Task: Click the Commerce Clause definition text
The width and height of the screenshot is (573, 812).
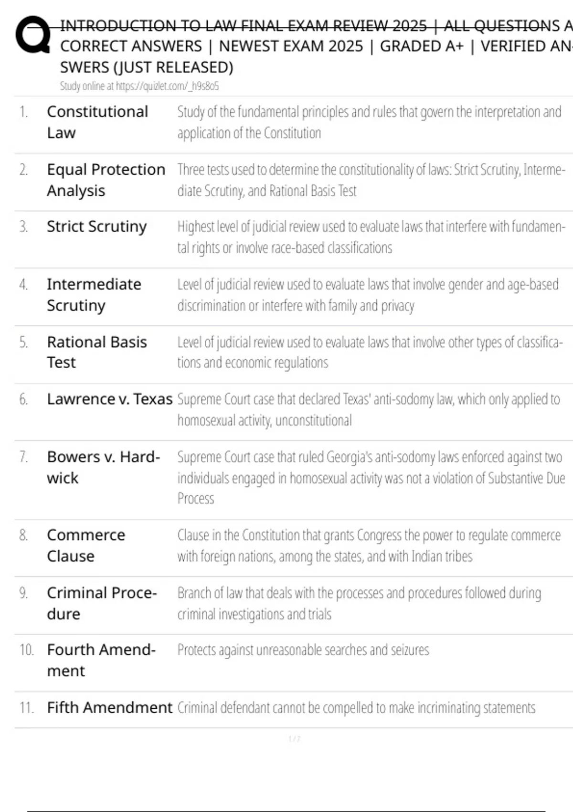Action: 369,545
